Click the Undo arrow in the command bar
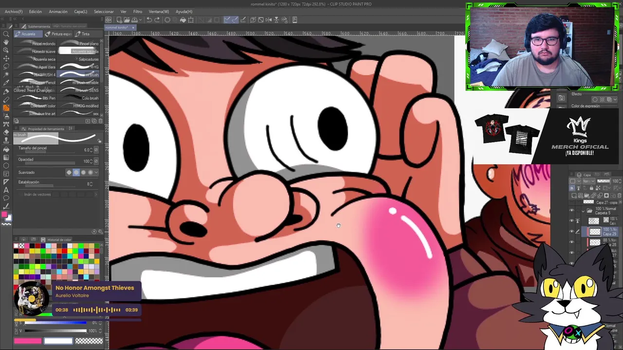 click(x=149, y=20)
